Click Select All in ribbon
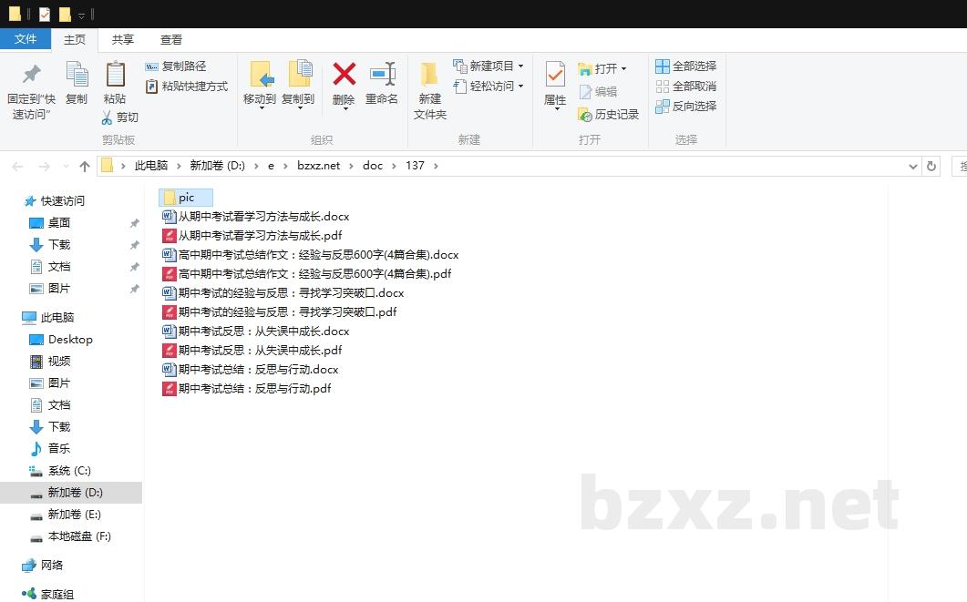Viewport: 967px width, 602px height. pos(686,66)
